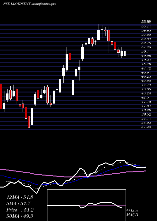The image size is (157, 221).
Task: Select the 50MA : 49.3 reading
Action: (19, 216)
